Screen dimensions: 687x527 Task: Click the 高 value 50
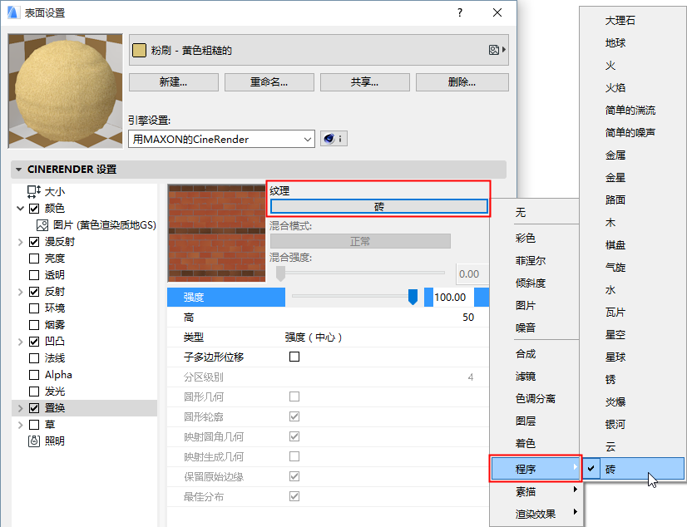click(x=468, y=318)
